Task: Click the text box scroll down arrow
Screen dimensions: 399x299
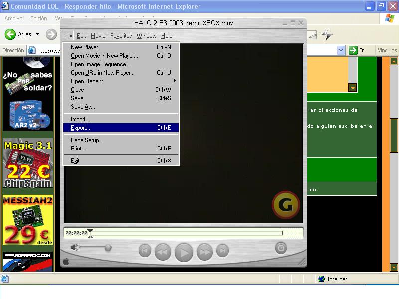Action: click(353, 88)
